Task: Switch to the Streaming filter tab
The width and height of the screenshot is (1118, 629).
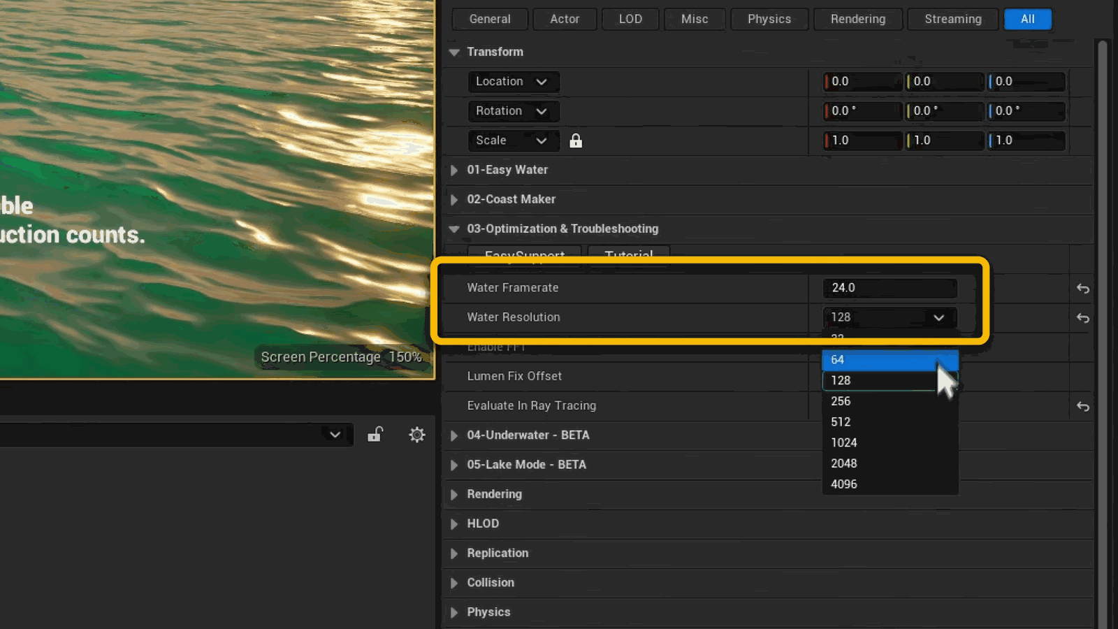Action: 953,19
